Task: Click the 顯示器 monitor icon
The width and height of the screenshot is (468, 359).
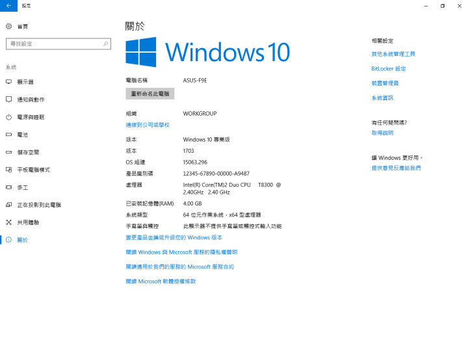Action: point(8,82)
